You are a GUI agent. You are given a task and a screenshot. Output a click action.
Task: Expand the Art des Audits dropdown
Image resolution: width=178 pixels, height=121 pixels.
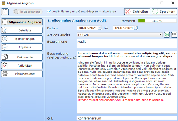[x=160, y=35]
